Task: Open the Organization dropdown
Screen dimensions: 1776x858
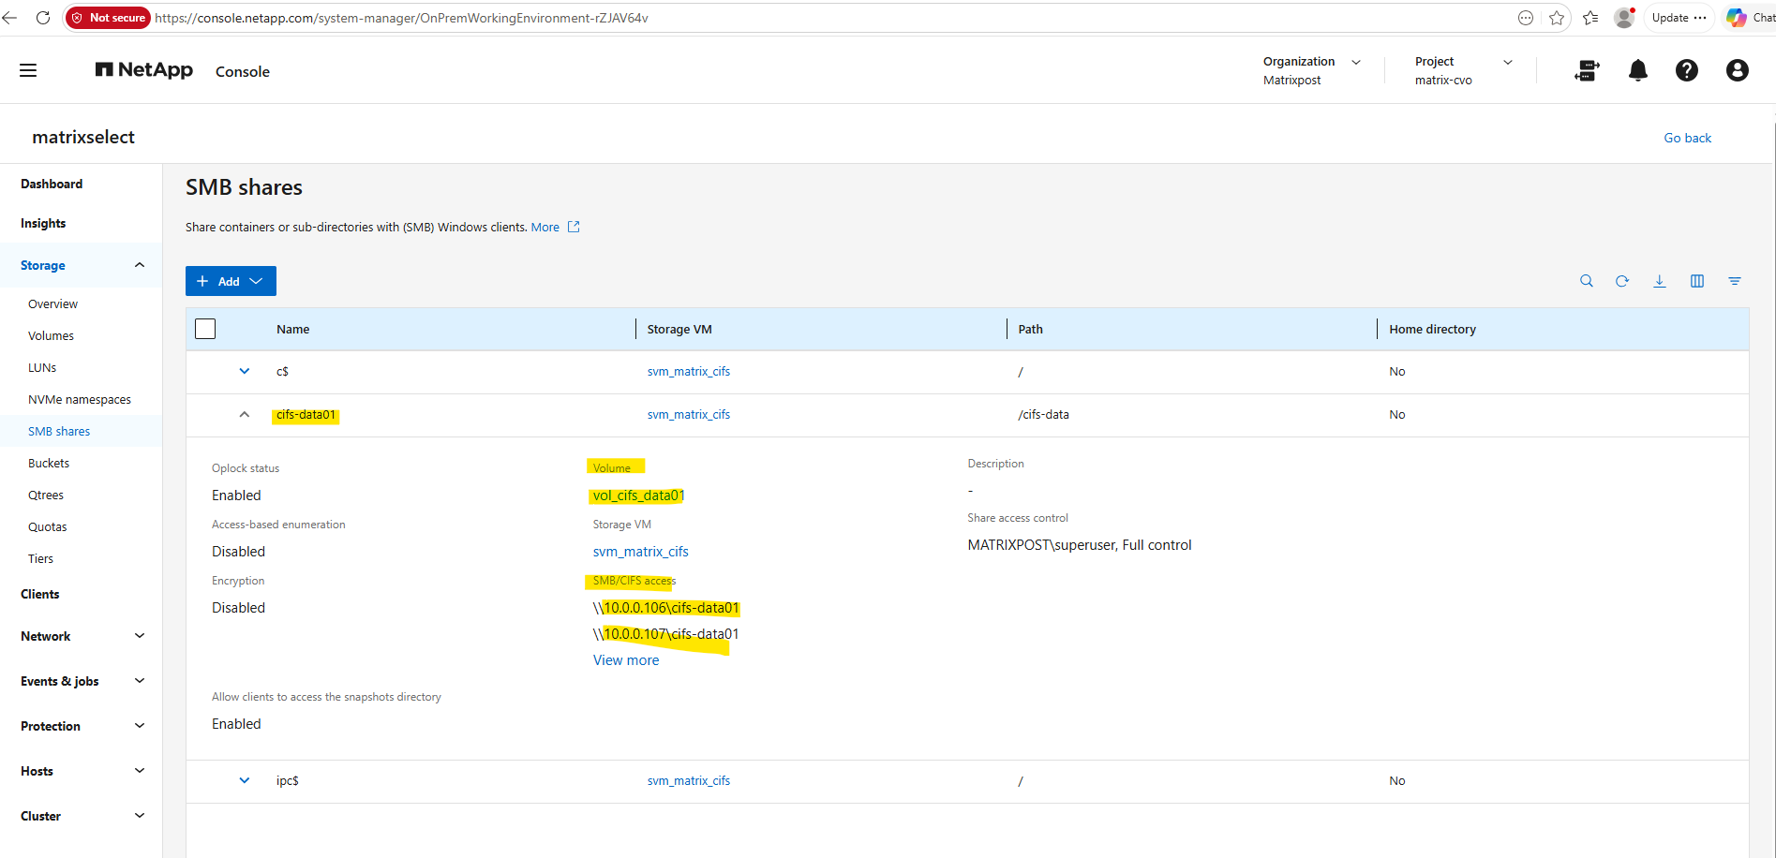Action: coord(1311,70)
